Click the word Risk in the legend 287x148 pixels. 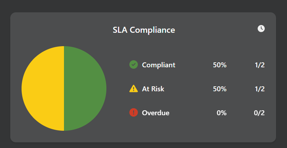[158, 89]
